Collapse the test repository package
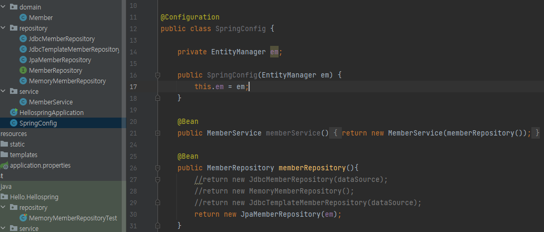This screenshot has height=232, width=544. (3, 208)
